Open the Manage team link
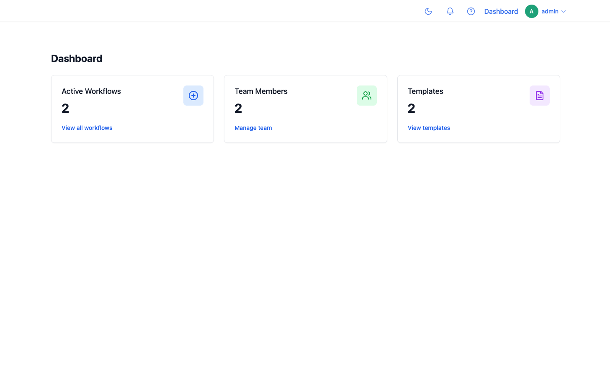The image size is (610, 391). 253,128
